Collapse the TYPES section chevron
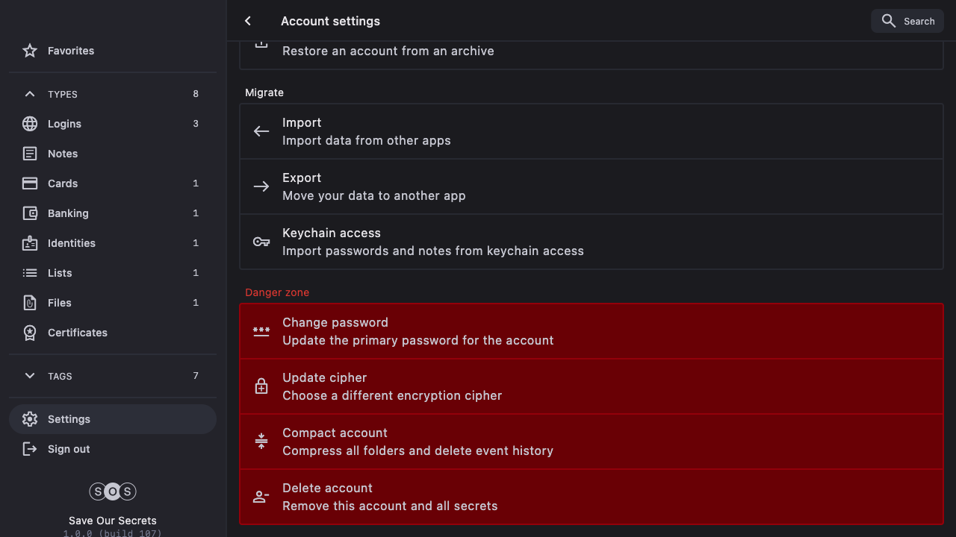 (x=30, y=94)
